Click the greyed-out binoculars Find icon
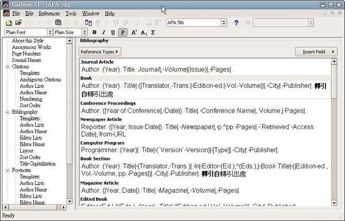 [247, 22]
